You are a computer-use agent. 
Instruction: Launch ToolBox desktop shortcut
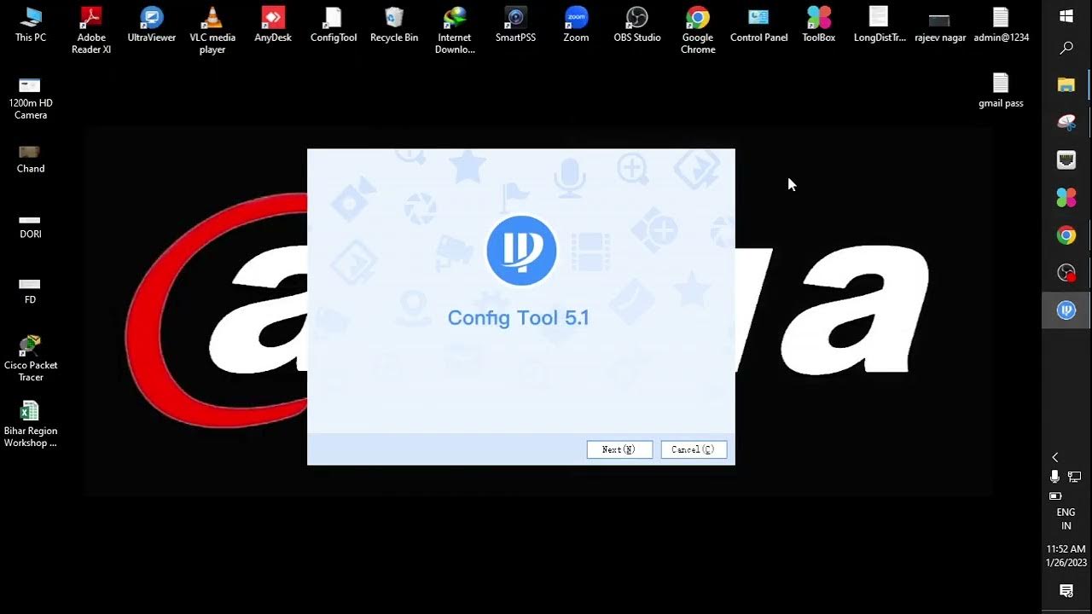(819, 24)
